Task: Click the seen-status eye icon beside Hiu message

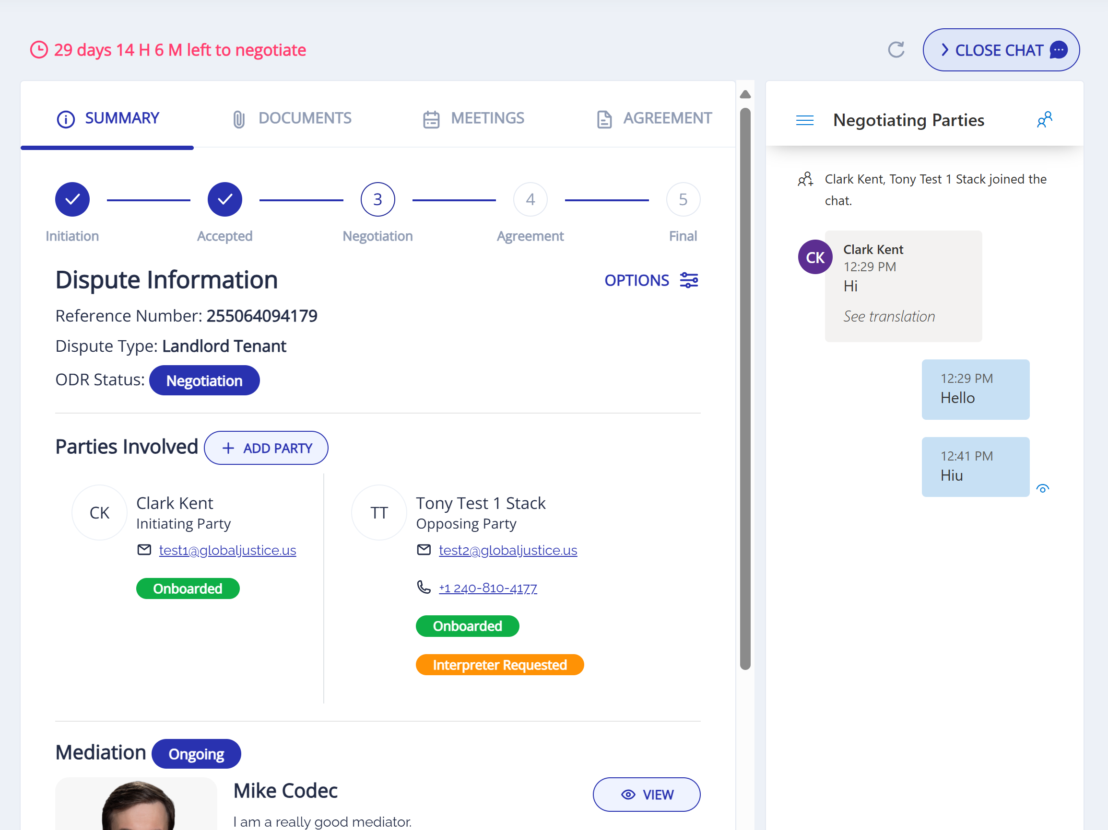Action: (1042, 489)
